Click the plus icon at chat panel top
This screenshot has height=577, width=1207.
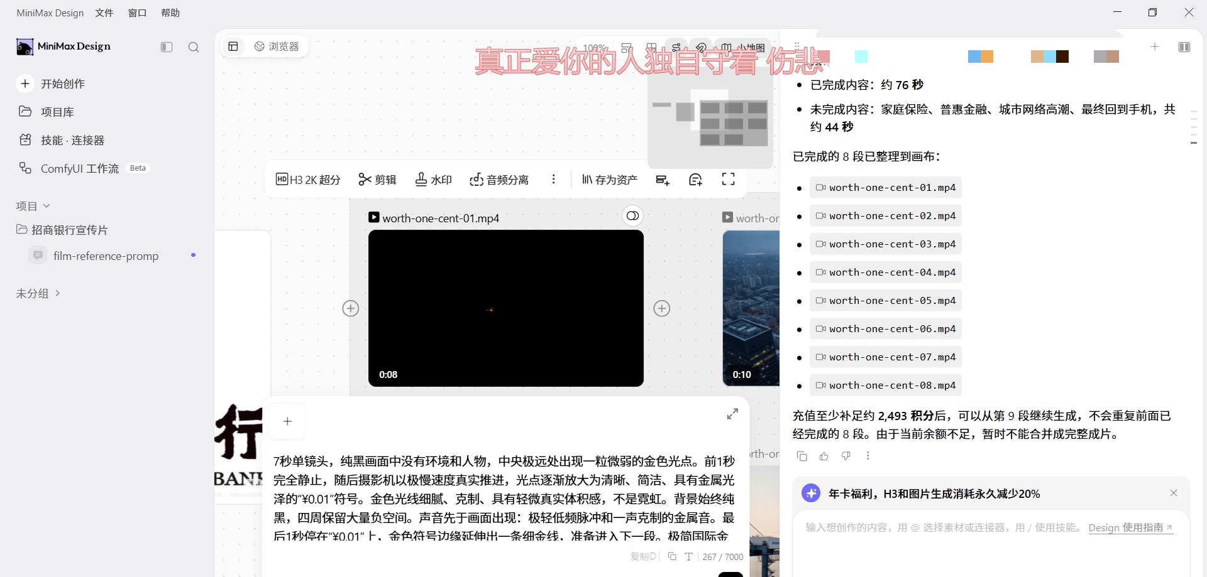(x=1155, y=46)
